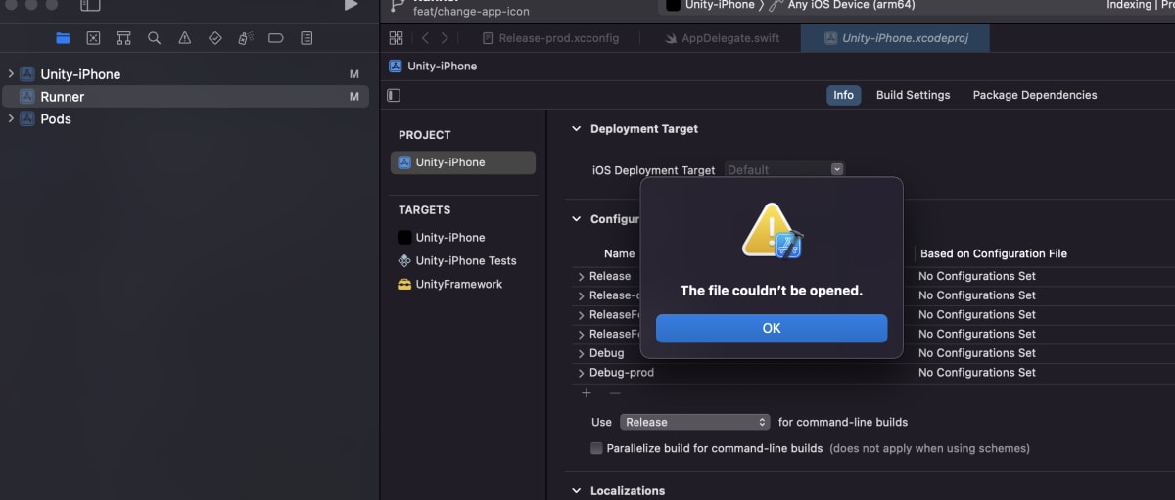Viewport: 1175px width, 500px height.
Task: Open the Issue navigator warning icon
Action: pos(184,38)
